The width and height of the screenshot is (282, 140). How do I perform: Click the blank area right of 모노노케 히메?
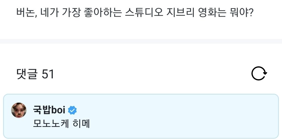tap(170, 124)
